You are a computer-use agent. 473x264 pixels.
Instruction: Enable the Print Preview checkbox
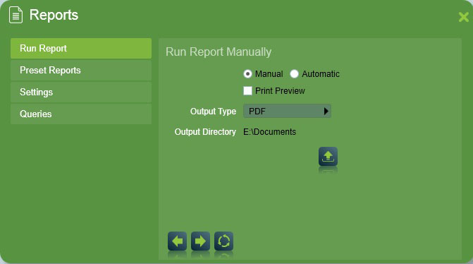(247, 90)
